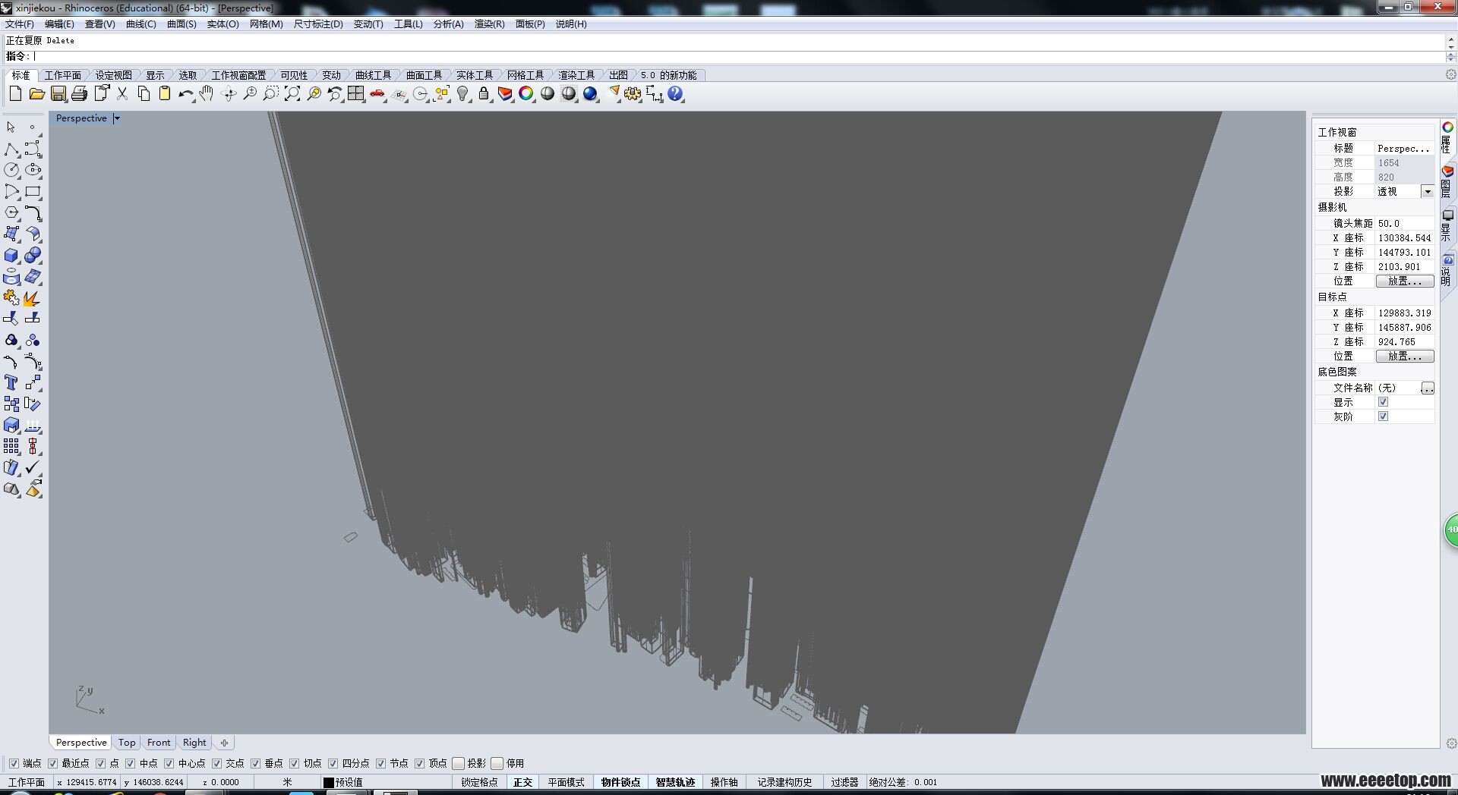Switch to the 网格工具 toolbar tab
The width and height of the screenshot is (1458, 795).
coord(525,75)
